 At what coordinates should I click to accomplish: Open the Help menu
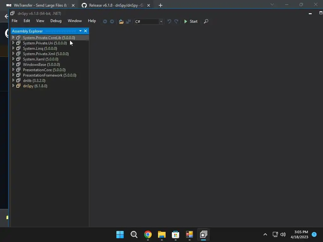click(92, 21)
